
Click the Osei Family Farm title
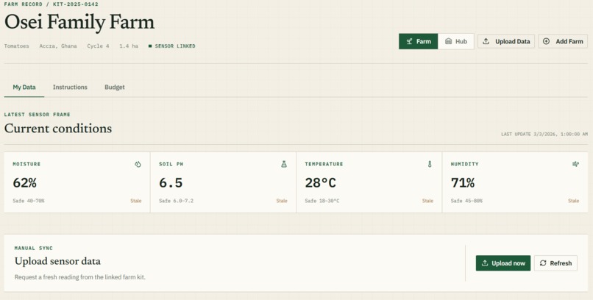(x=79, y=22)
